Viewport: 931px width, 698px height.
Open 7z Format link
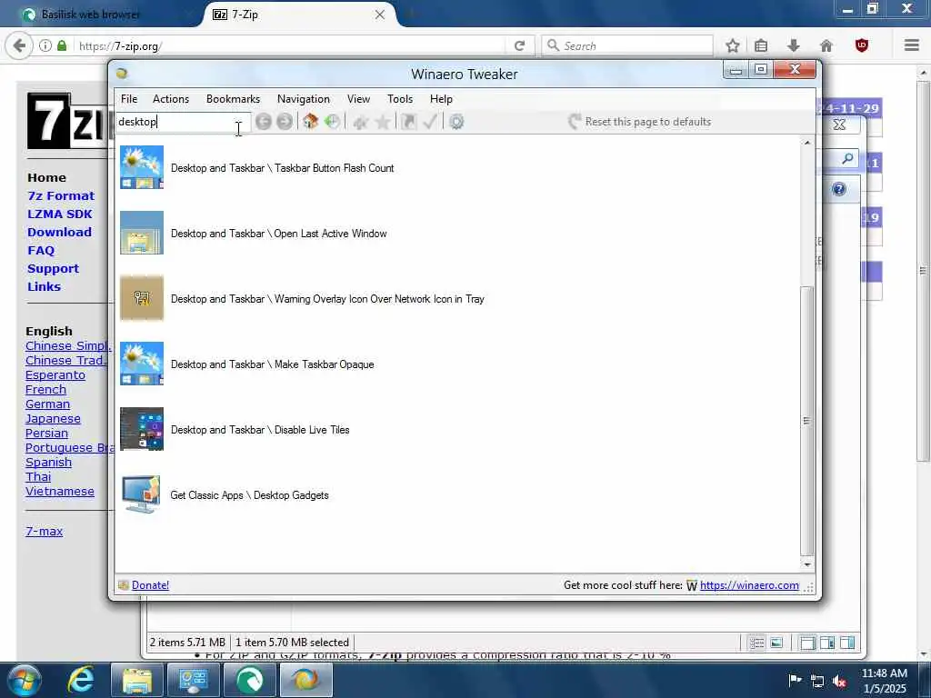point(61,196)
